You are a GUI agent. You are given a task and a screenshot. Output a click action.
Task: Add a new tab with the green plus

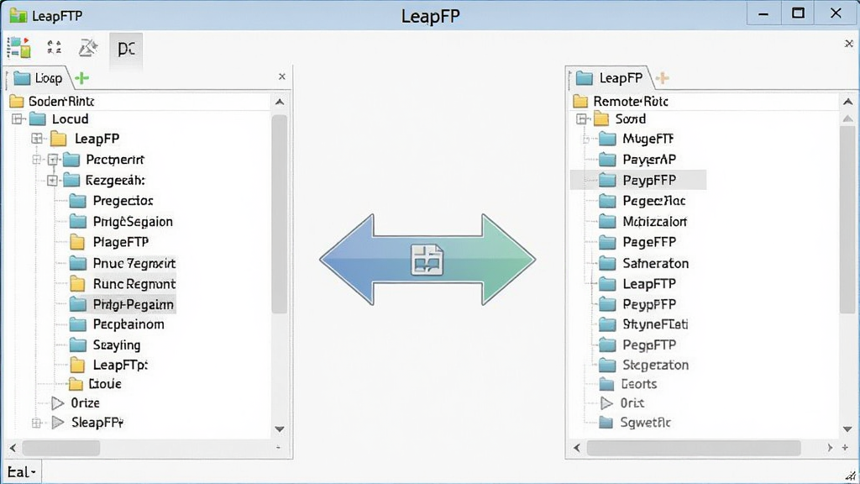tap(81, 78)
